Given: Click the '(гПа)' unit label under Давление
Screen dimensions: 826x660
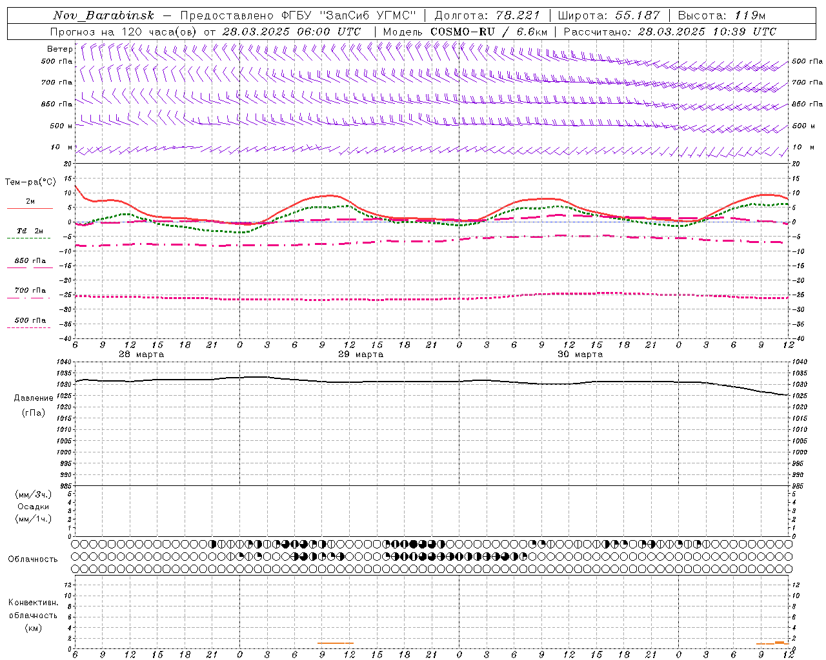Looking at the screenshot, I should 34,412.
